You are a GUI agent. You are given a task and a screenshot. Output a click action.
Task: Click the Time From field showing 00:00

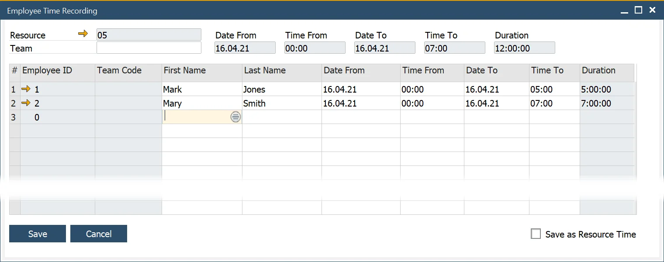[x=315, y=48]
